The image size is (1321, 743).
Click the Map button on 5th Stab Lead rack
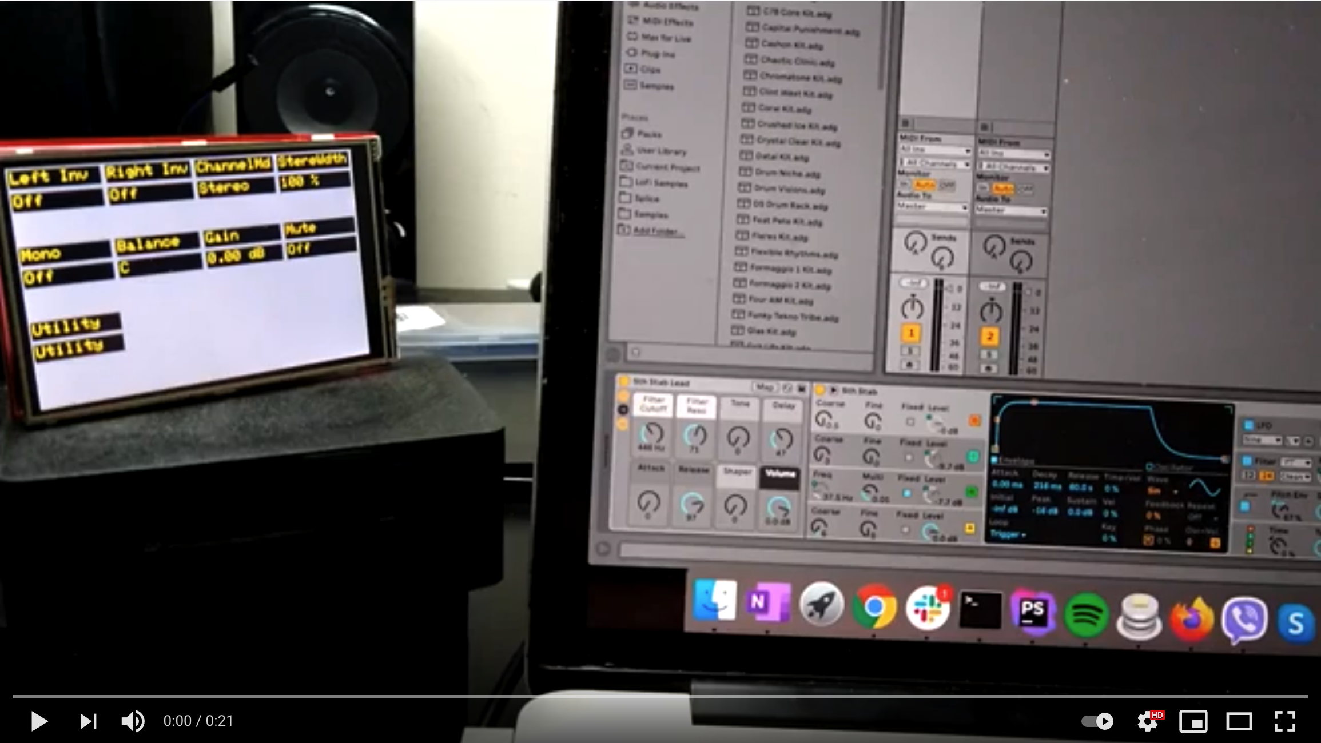pyautogui.click(x=765, y=386)
